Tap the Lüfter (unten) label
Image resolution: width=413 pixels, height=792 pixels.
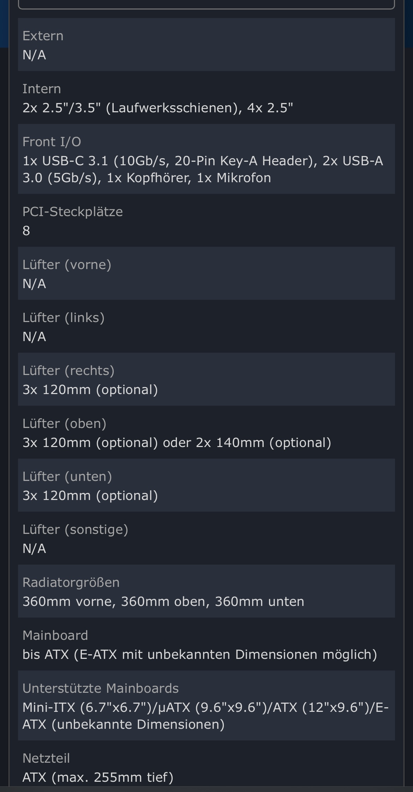pyautogui.click(x=67, y=477)
